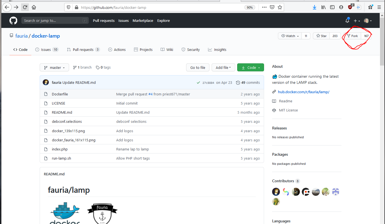Open the browser home page icon
The width and height of the screenshot is (385, 224).
(34, 7)
